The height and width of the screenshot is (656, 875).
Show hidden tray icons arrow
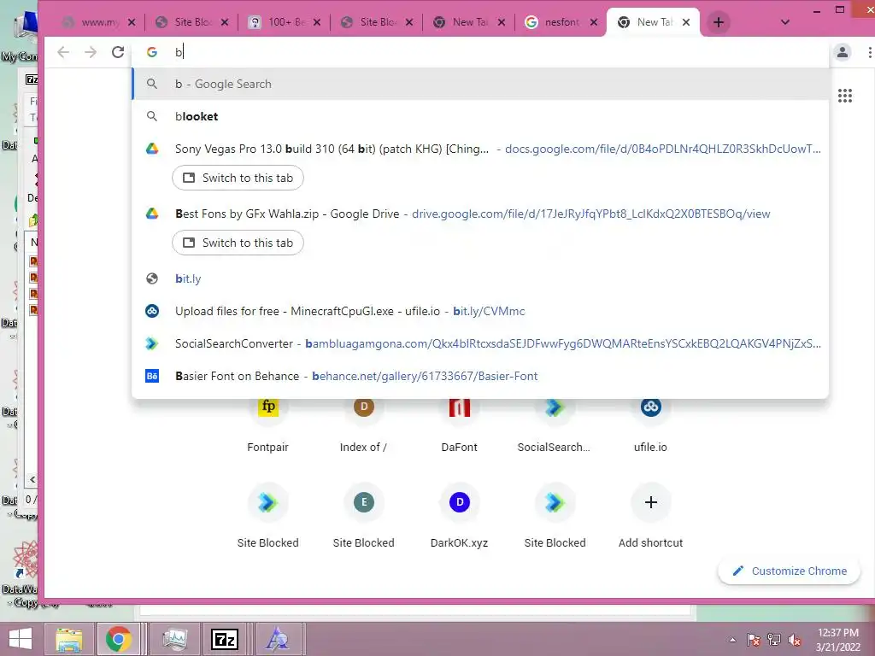click(x=732, y=640)
